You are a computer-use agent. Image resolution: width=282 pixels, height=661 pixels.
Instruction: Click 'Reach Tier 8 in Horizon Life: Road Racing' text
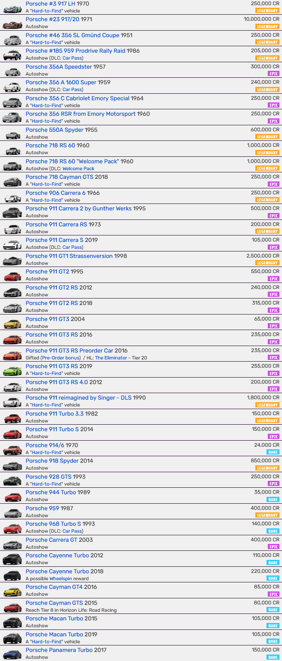[71, 610]
